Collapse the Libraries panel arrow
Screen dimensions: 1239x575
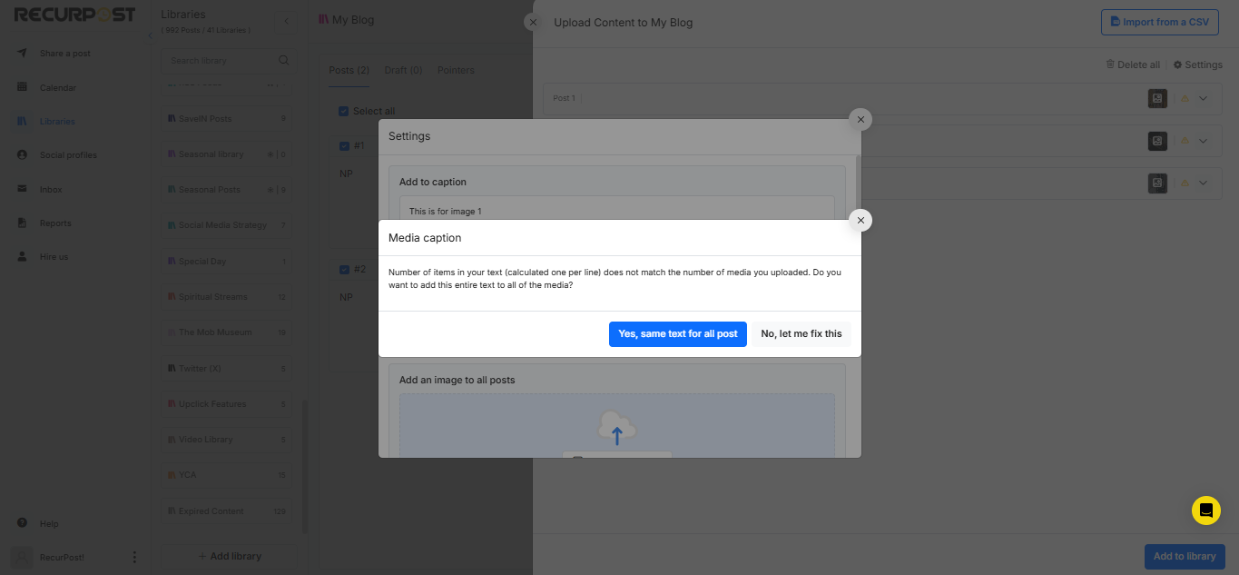[x=287, y=21]
